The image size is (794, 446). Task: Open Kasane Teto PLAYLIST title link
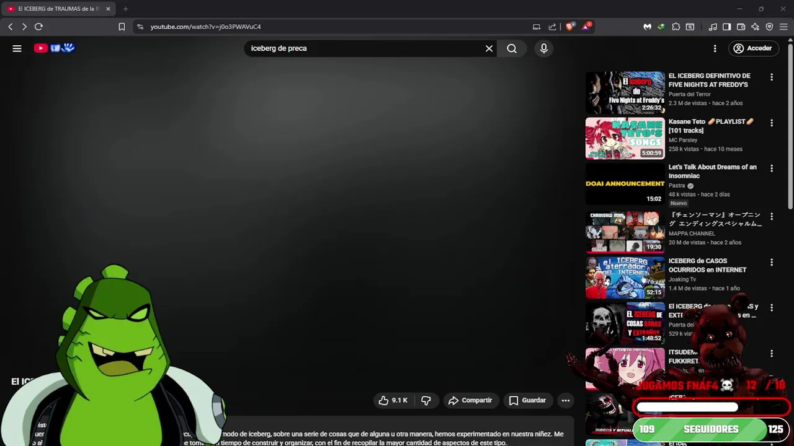(x=711, y=126)
